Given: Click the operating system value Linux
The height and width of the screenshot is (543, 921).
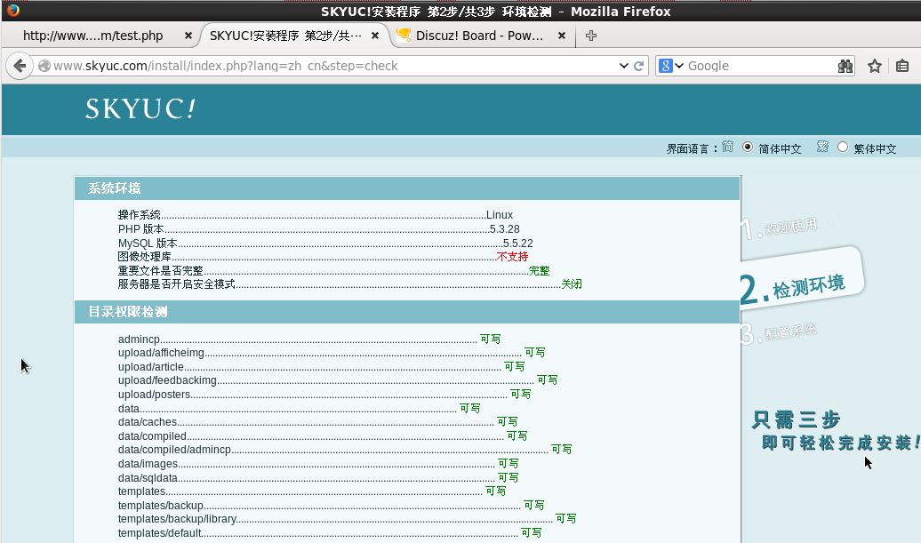Looking at the screenshot, I should pos(500,215).
